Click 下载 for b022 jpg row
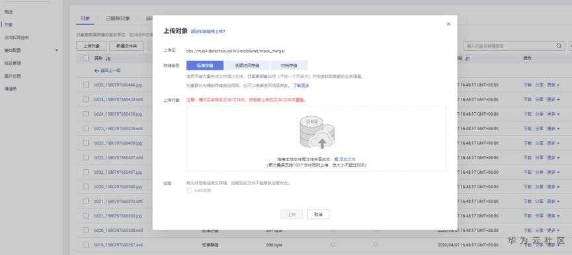The height and width of the screenshot is (255, 572). pos(528,172)
